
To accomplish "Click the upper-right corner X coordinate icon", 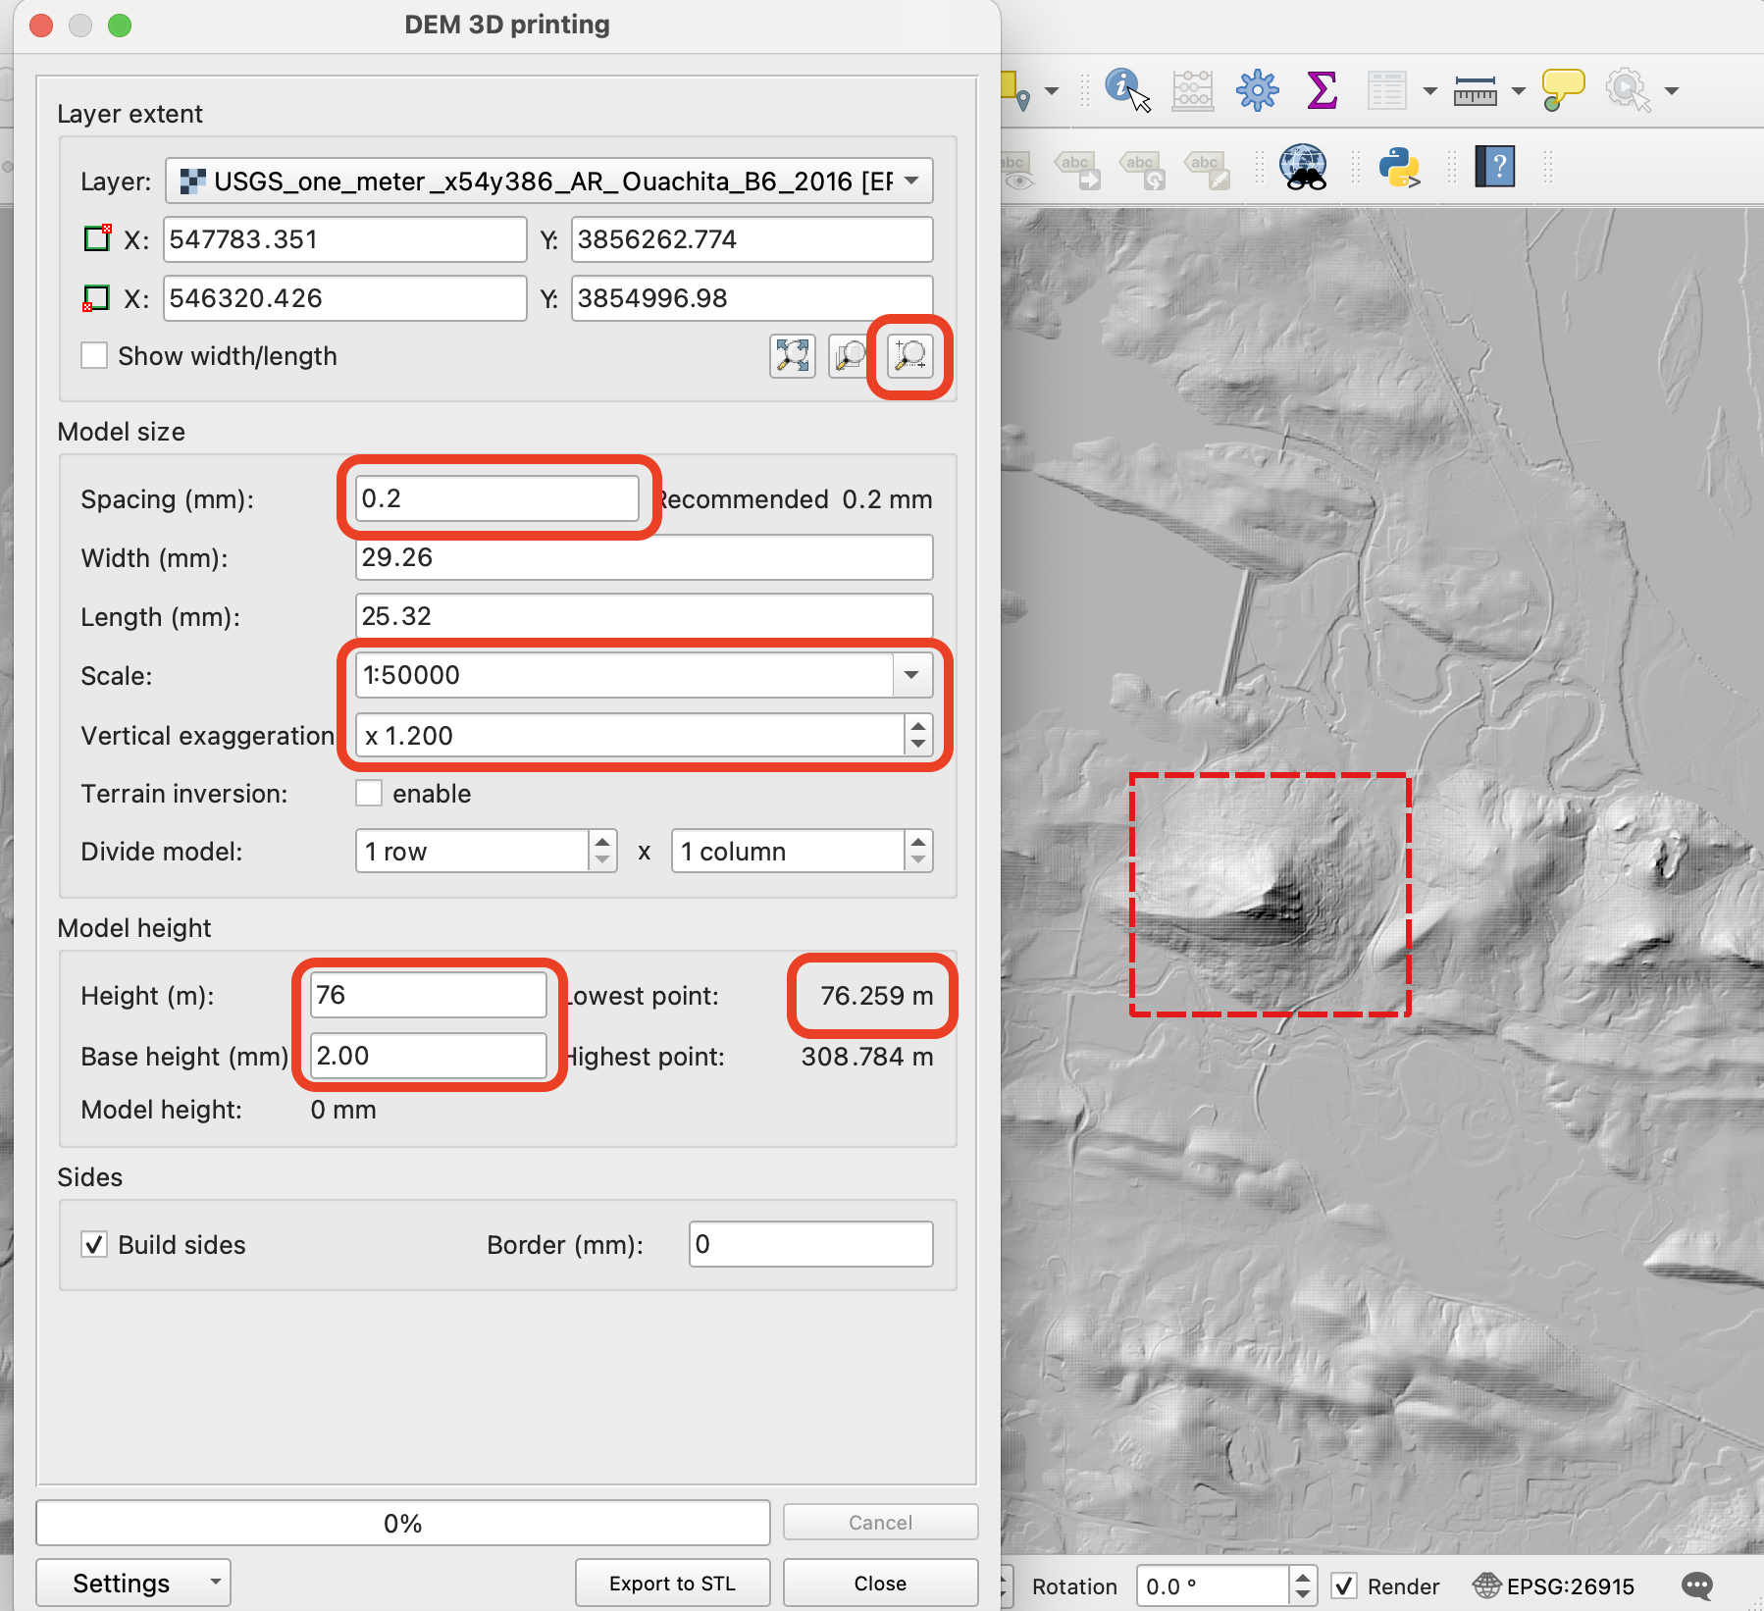I will click(97, 238).
